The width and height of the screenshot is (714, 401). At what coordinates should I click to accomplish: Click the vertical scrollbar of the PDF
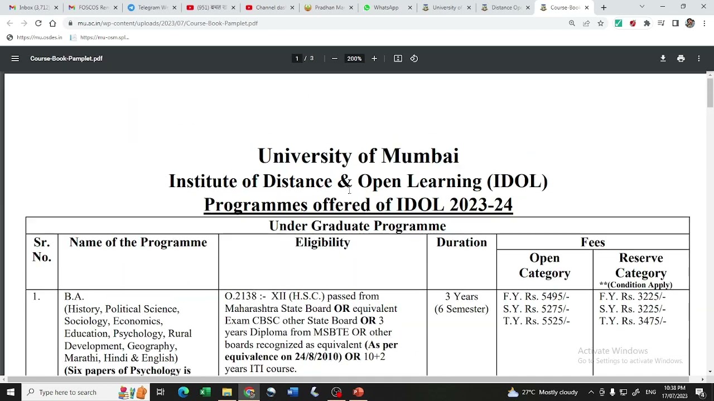710,92
